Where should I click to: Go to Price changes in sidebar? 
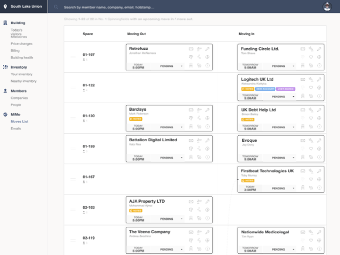click(x=22, y=44)
